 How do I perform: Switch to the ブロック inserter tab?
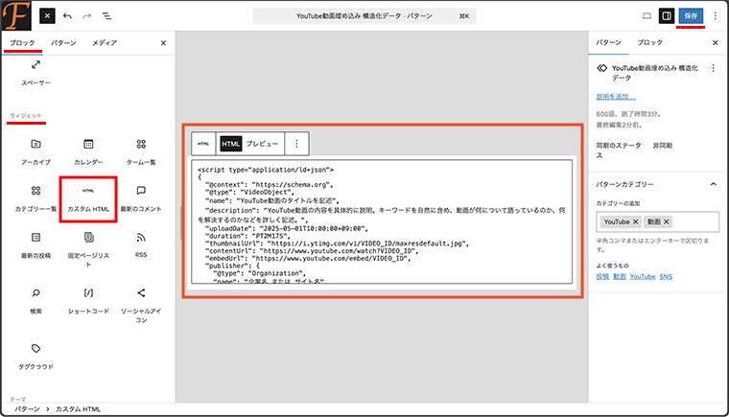point(22,43)
